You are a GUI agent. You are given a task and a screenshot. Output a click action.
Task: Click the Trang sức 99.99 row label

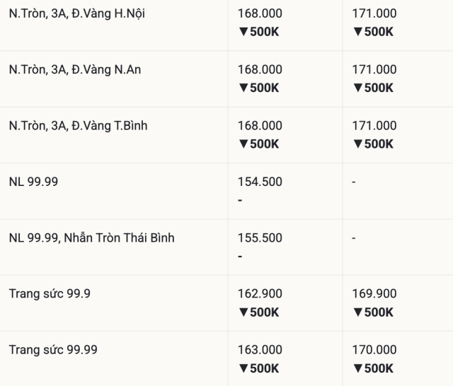[53, 349]
